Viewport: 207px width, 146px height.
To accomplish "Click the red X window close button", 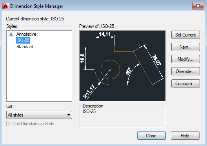I will (x=198, y=6).
